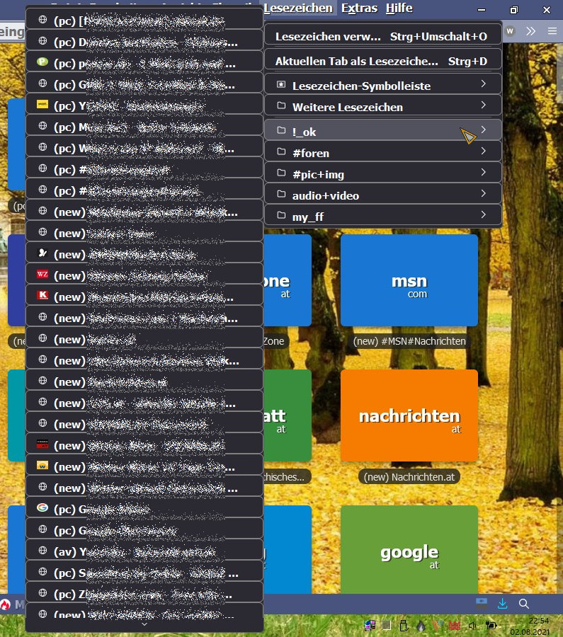Open the bookmark with Google favicon
Image resolution: width=563 pixels, height=637 pixels.
[144, 509]
